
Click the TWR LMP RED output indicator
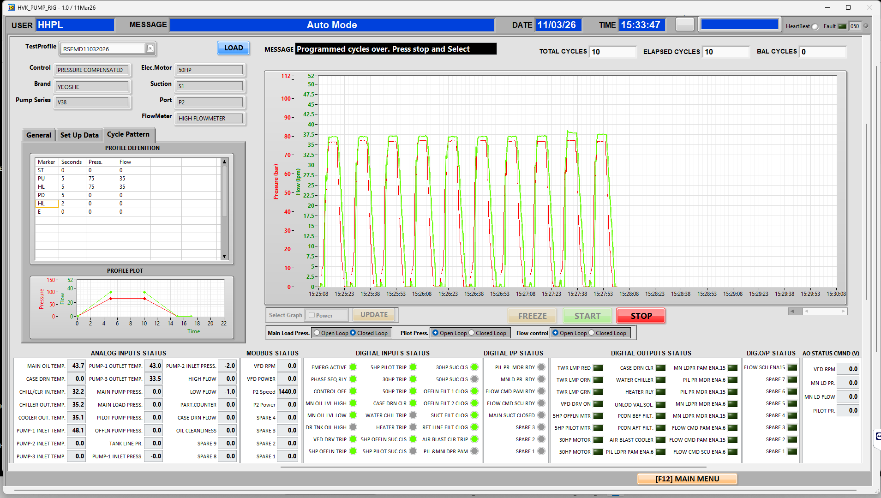point(598,368)
